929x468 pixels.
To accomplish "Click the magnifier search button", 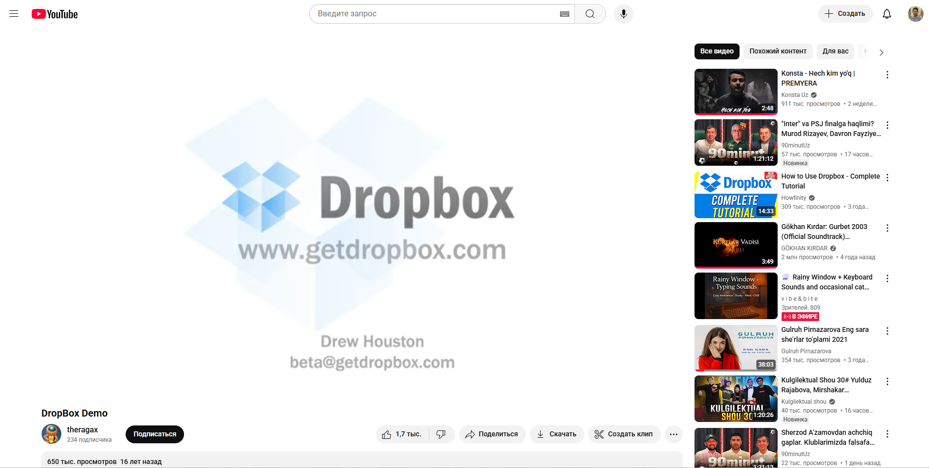I will pos(590,14).
